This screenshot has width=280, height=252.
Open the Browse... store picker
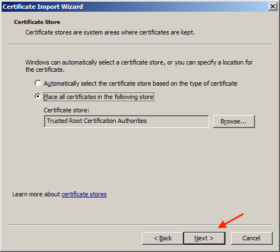(234, 121)
